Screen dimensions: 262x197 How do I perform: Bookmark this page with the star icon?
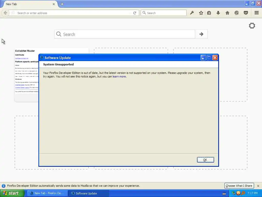click(201, 13)
